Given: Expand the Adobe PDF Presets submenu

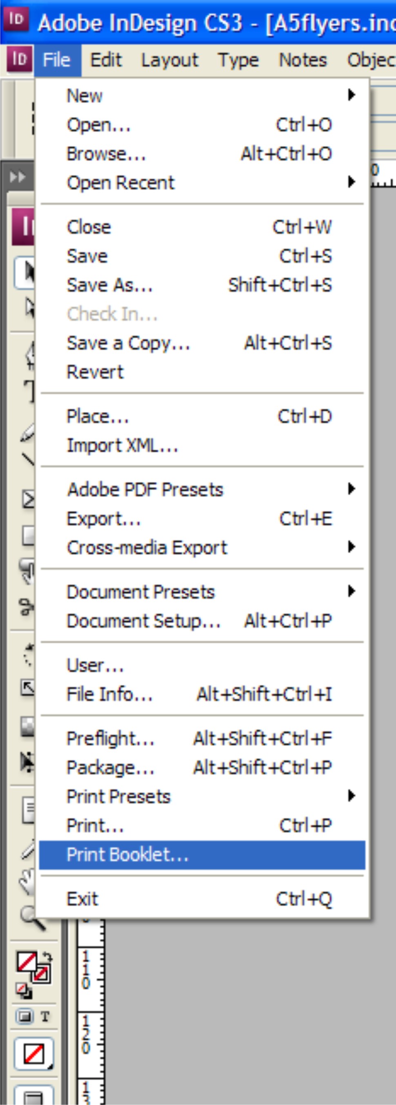Looking at the screenshot, I should coord(352,489).
